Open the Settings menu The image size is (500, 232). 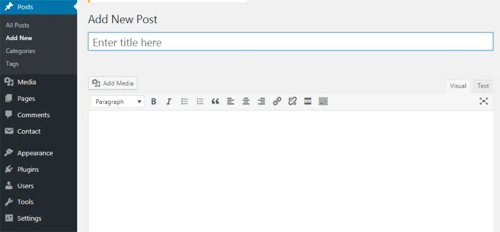(x=38, y=218)
